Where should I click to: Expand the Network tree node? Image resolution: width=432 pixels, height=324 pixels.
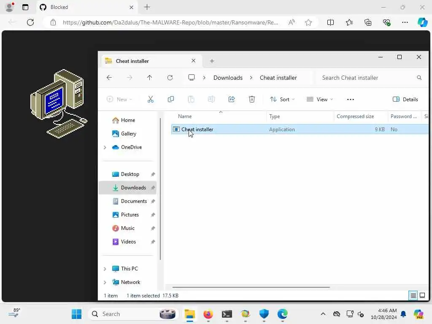(x=105, y=282)
